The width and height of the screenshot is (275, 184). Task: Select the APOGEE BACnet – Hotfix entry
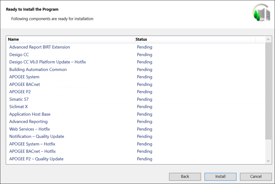(x=32, y=151)
